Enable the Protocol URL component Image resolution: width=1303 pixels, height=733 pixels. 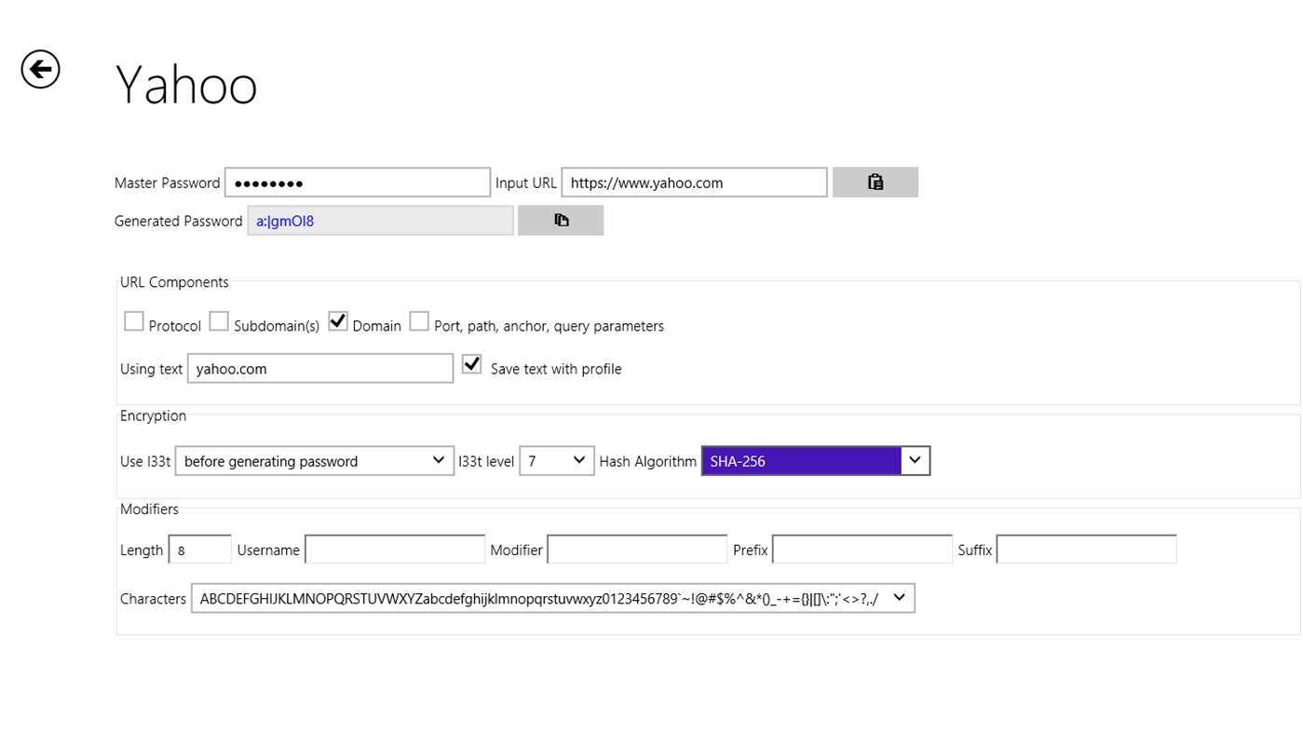coord(133,320)
